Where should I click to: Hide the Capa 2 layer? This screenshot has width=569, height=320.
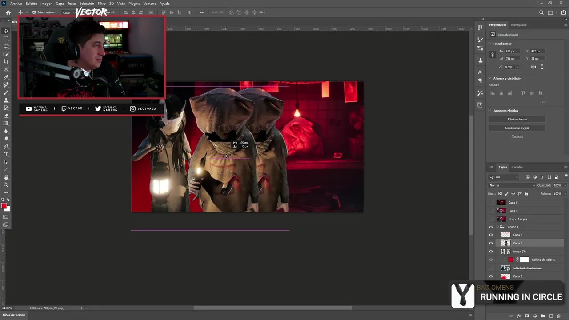pos(491,276)
